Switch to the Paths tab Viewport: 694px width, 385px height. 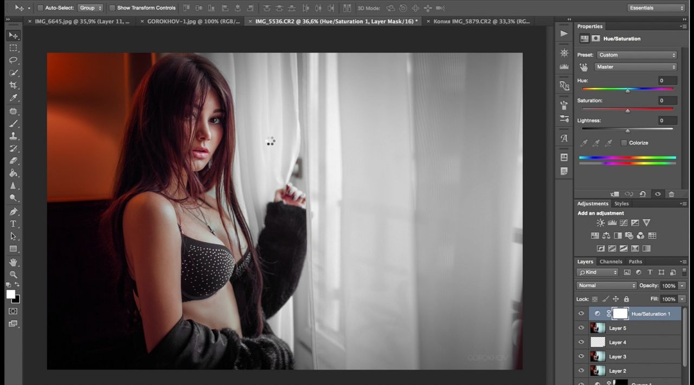pos(635,262)
